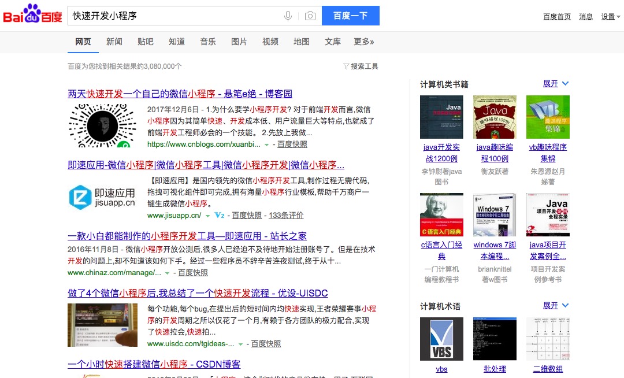Click the 二维数组 text link

548,369
